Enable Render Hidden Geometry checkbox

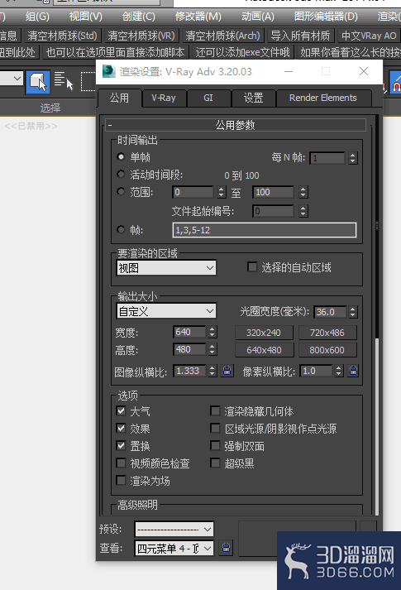click(215, 410)
